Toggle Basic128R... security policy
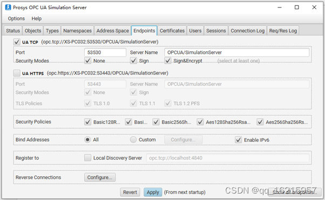Screen dimensions: 325x200 pyautogui.click(x=88, y=122)
